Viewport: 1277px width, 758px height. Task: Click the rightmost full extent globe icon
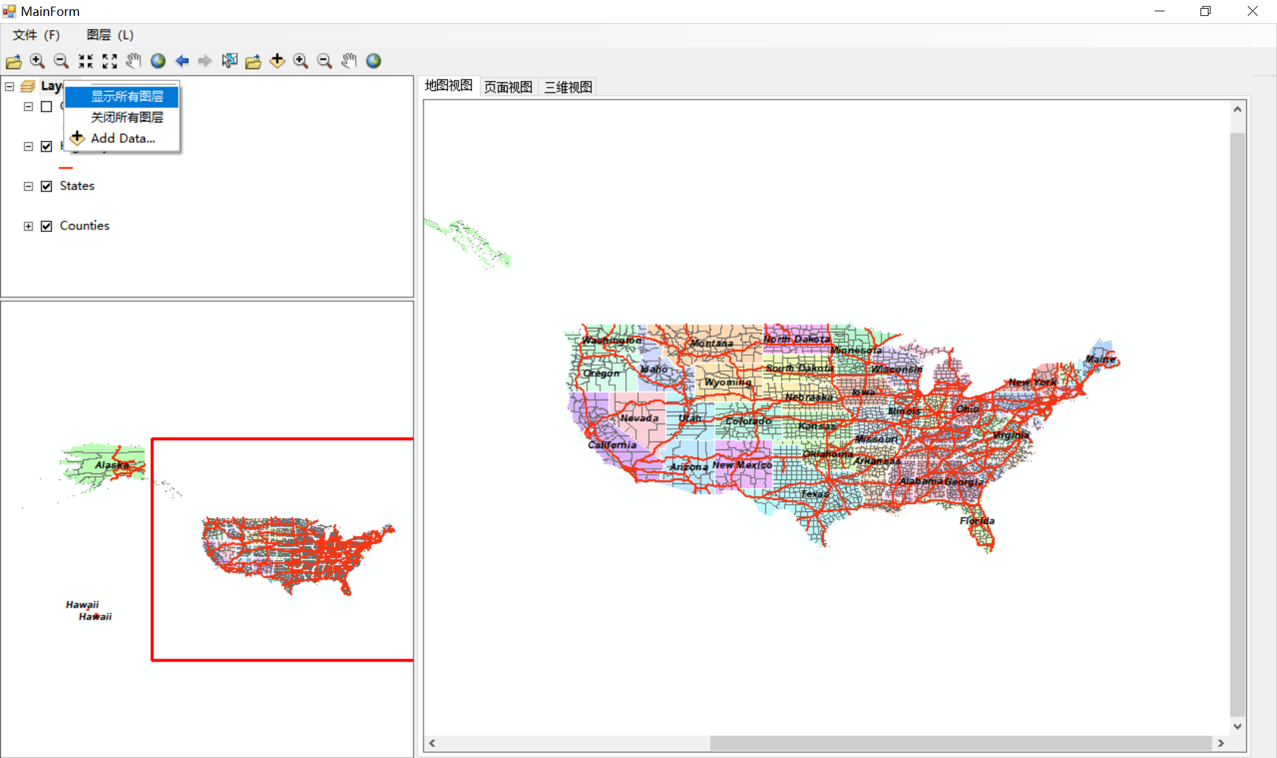pos(374,61)
